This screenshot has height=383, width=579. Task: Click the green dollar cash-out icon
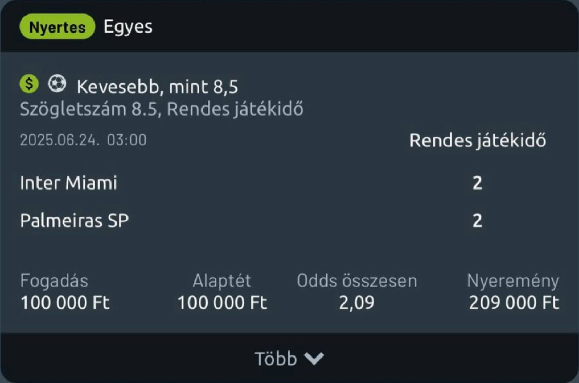click(x=29, y=84)
